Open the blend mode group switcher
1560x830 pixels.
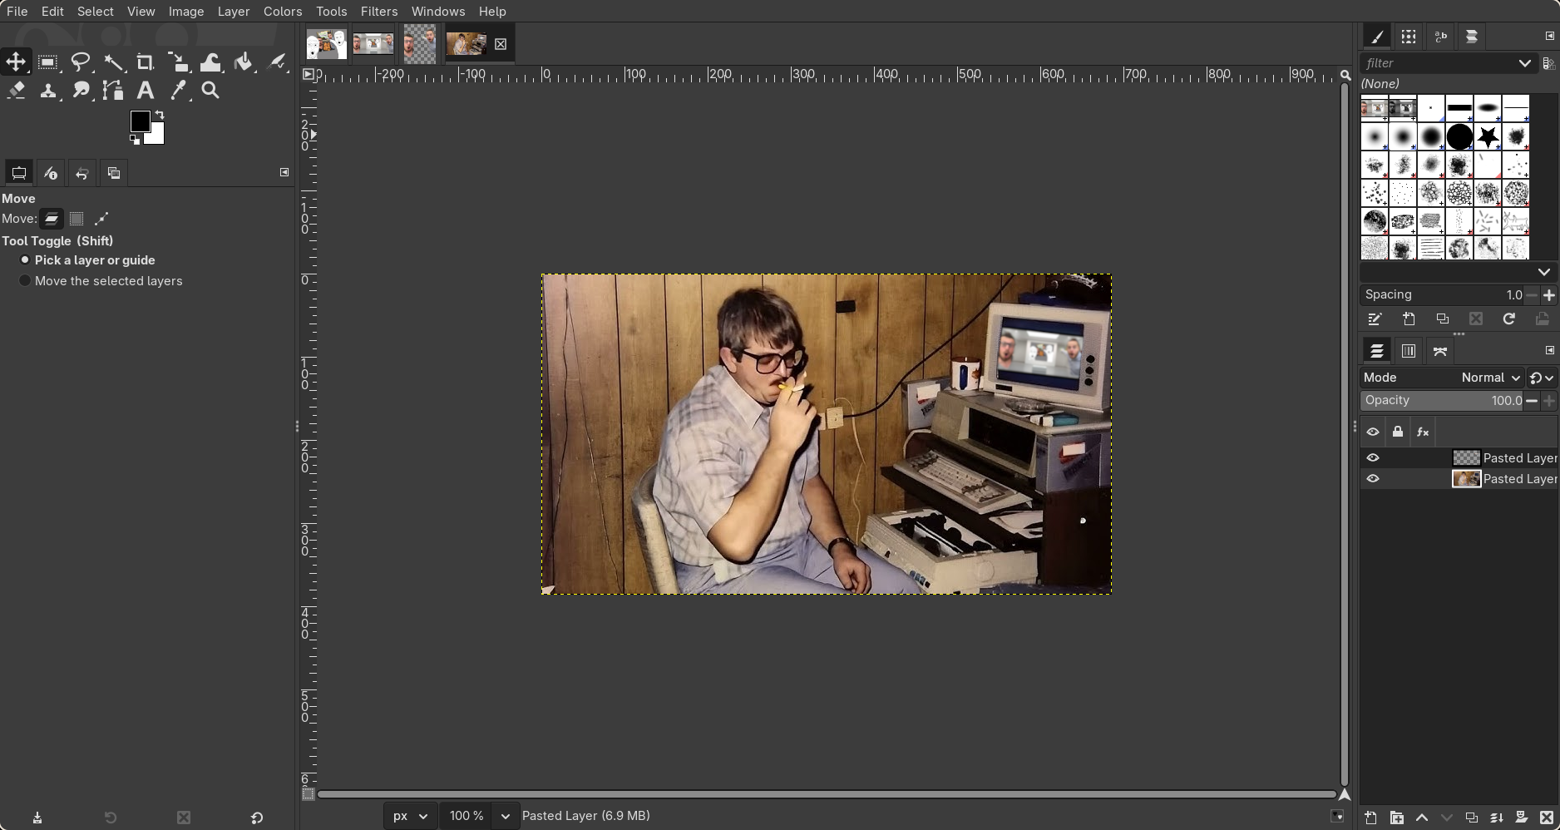point(1542,378)
